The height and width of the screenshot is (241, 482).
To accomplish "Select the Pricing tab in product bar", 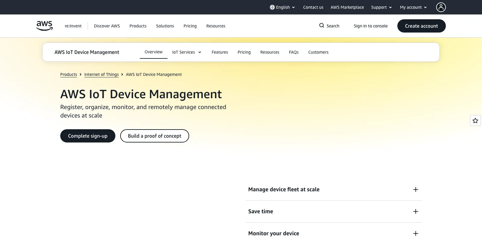I will [x=244, y=52].
